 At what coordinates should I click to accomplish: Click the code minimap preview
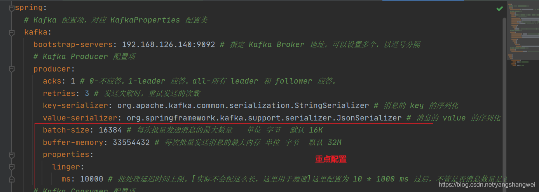[x=523, y=35]
